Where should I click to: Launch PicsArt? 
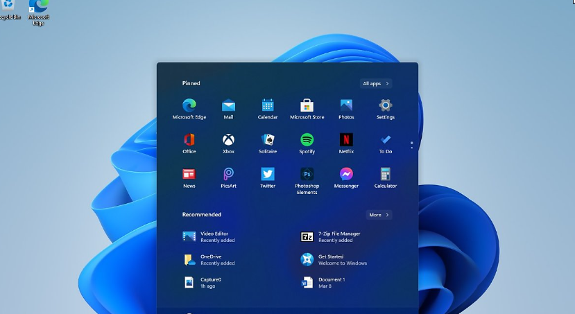click(x=228, y=177)
